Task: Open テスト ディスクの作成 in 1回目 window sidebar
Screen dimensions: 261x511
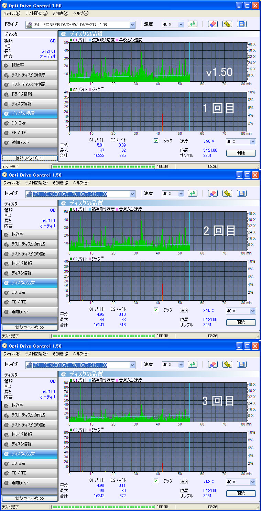Action: click(30, 75)
